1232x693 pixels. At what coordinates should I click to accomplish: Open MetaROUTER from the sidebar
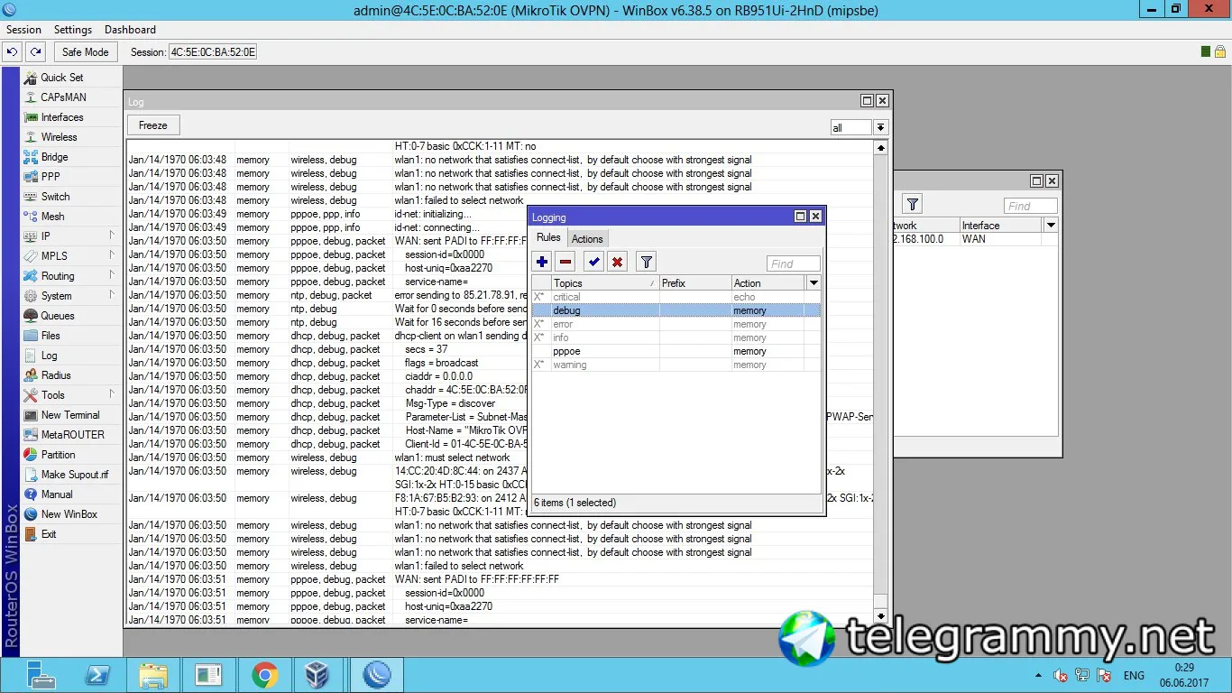coord(72,435)
